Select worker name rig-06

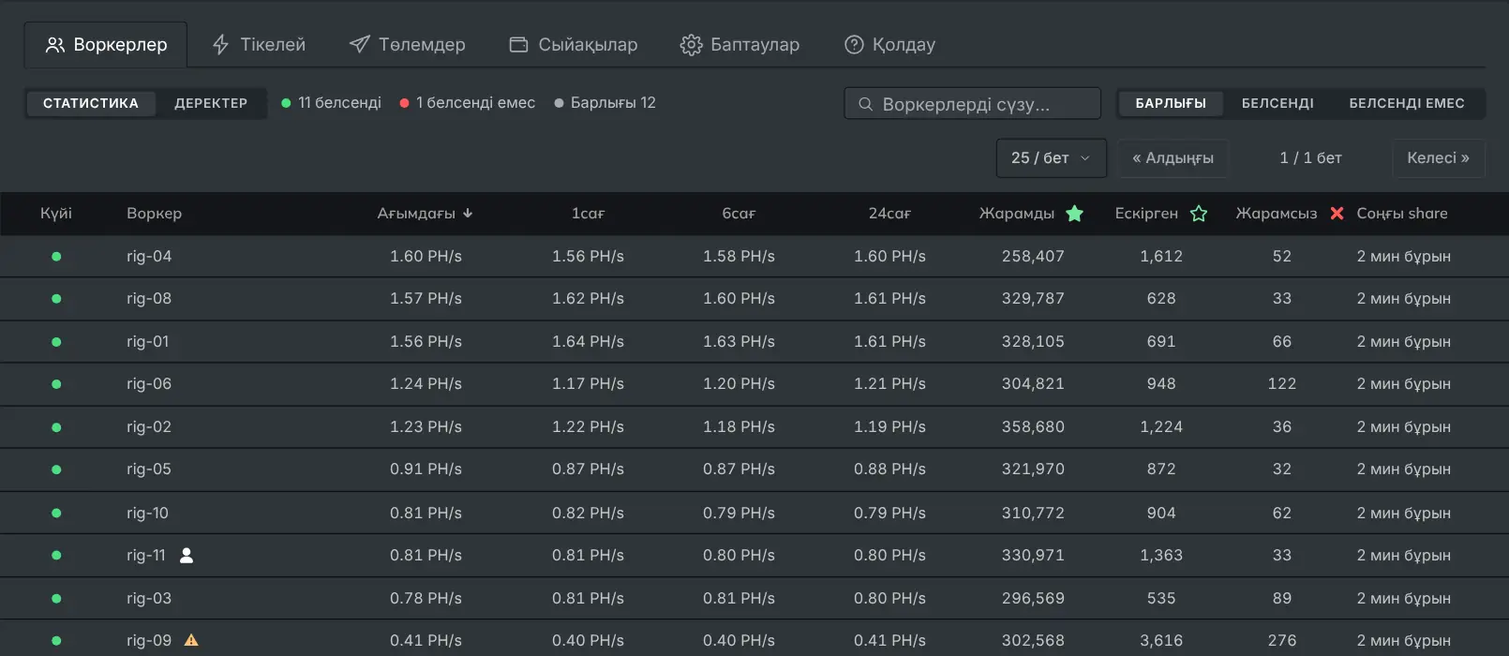pos(149,384)
